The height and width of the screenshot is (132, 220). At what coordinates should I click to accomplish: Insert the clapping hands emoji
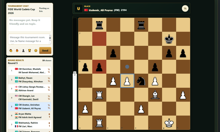pos(11,51)
